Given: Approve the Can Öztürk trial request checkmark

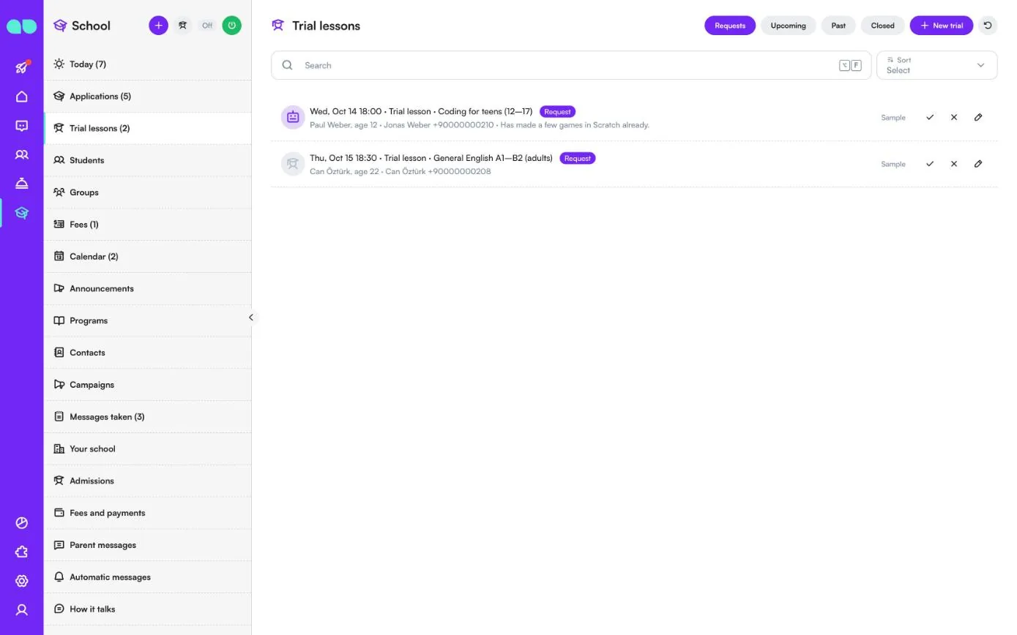Looking at the screenshot, I should (930, 164).
